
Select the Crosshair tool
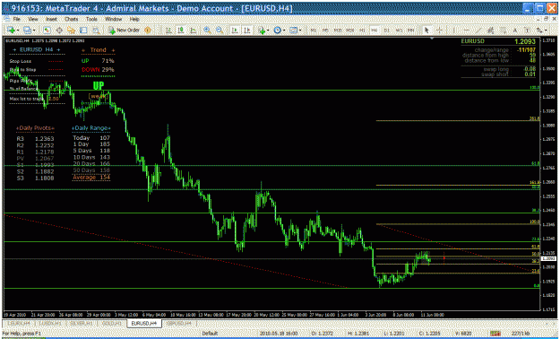pyautogui.click(x=439, y=30)
